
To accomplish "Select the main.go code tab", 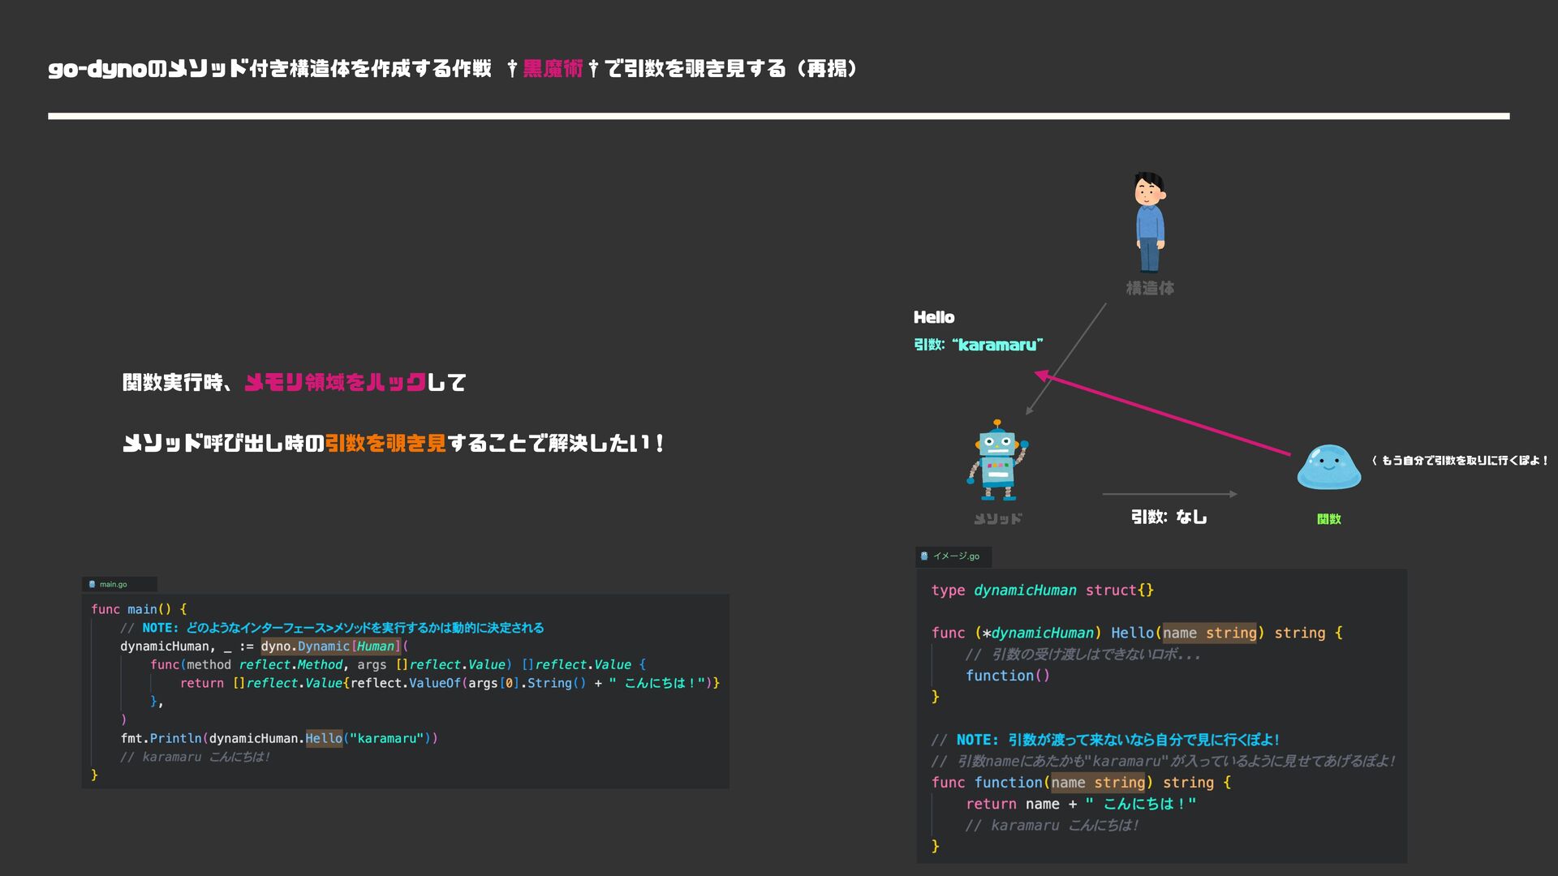I will 119,584.
